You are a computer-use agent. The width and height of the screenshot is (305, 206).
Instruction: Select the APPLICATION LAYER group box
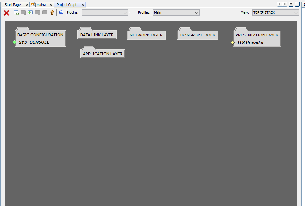pyautogui.click(x=103, y=54)
